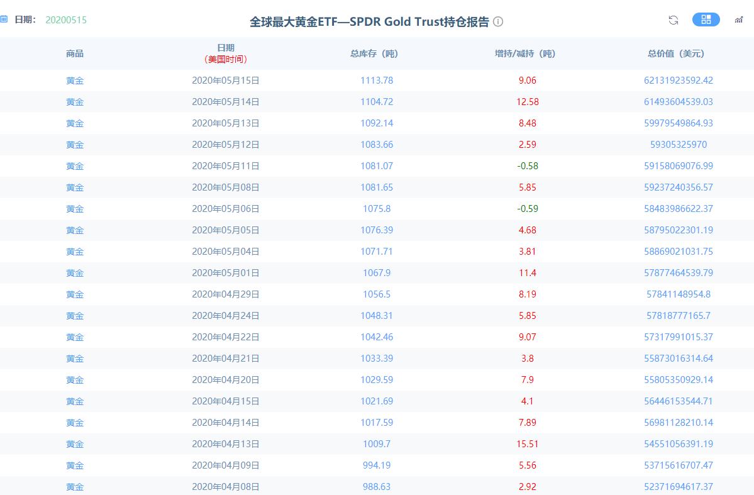Select date cell 2020年04月13日

pyautogui.click(x=226, y=445)
